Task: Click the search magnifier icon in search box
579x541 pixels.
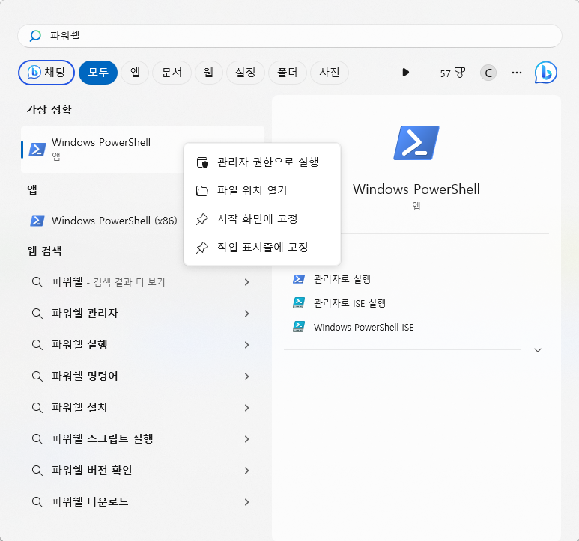Action: [35, 36]
